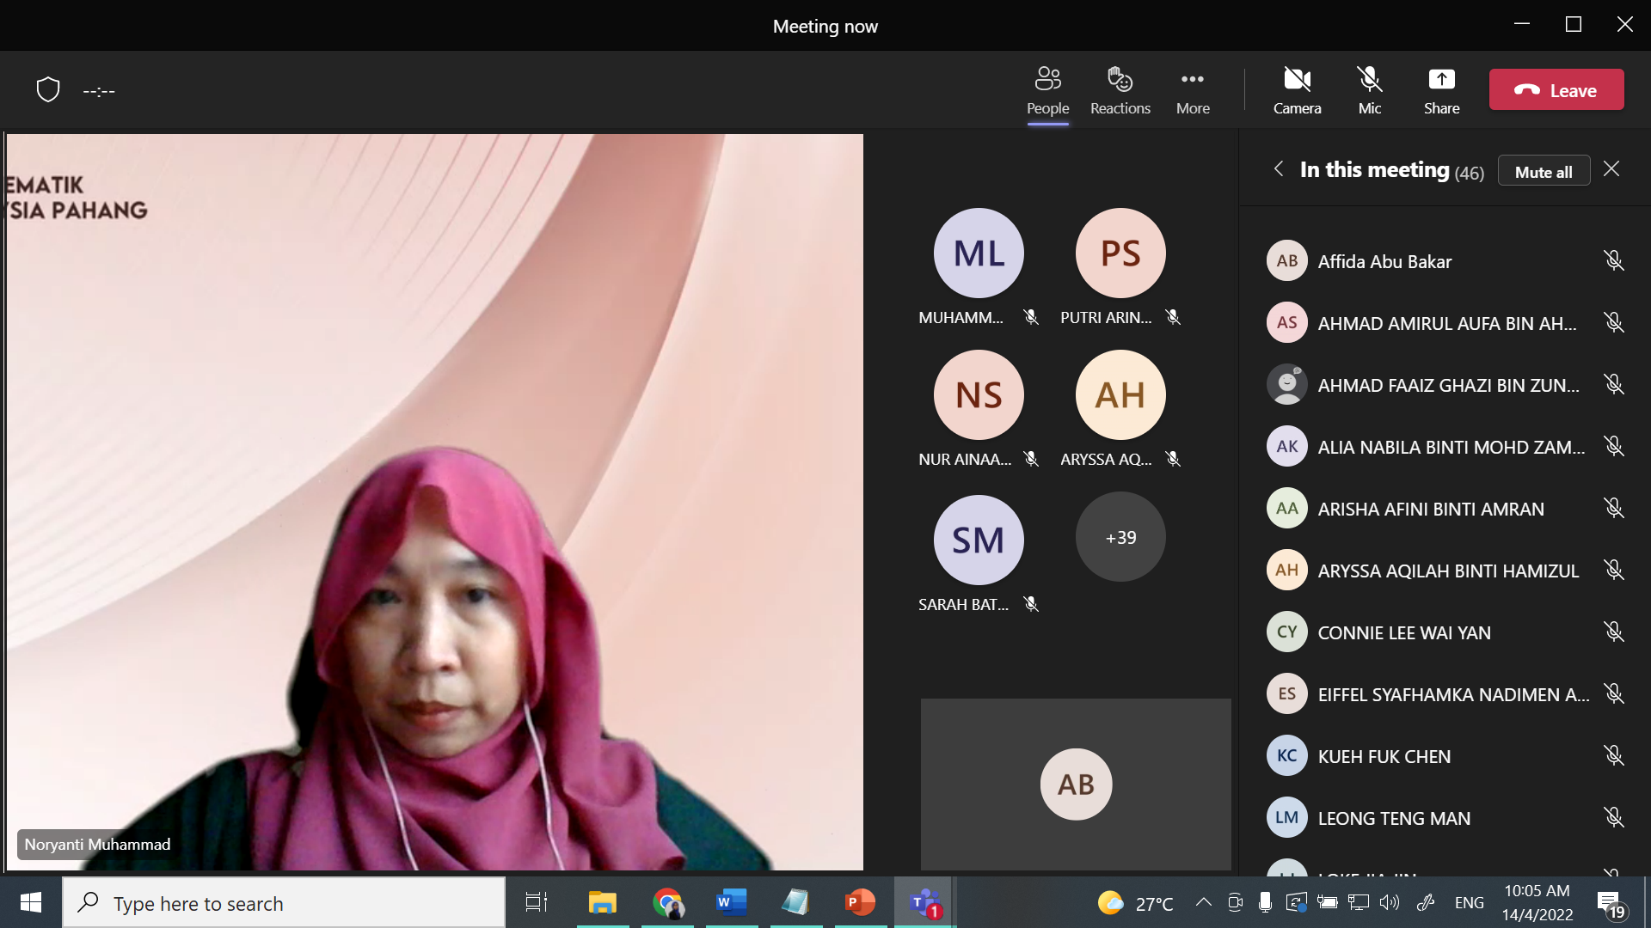The image size is (1651, 928).
Task: Click AK avatar in participant list
Action: (1286, 446)
